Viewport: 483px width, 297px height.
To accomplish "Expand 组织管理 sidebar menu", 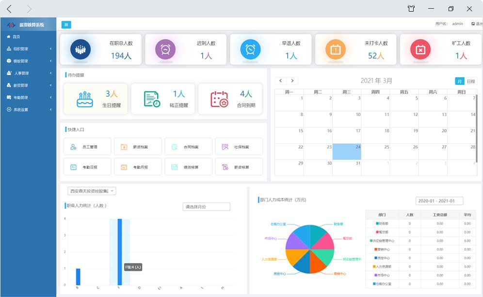I will click(x=28, y=49).
